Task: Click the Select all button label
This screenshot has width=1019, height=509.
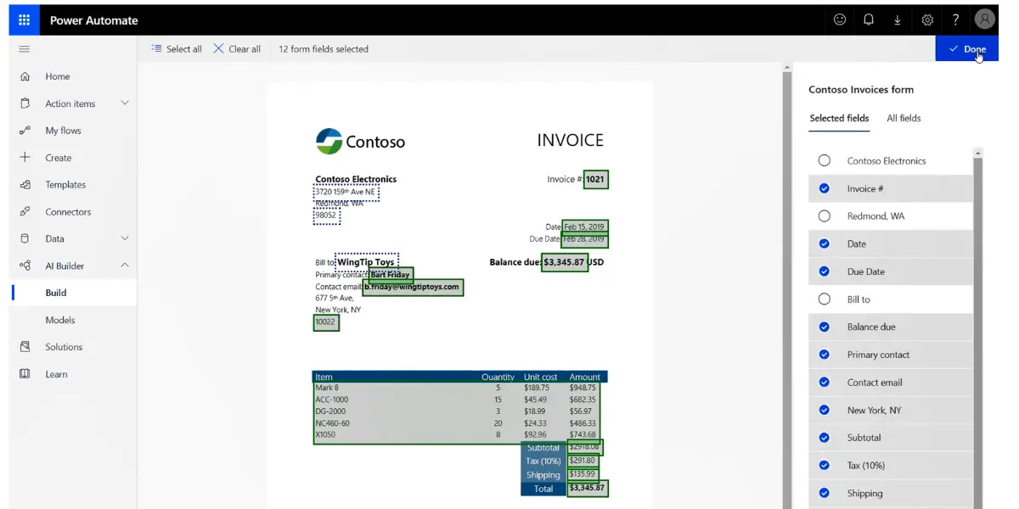Action: (x=184, y=49)
